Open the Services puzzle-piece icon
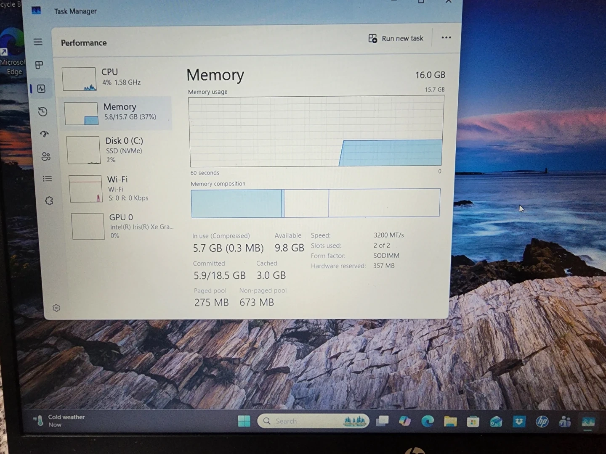This screenshot has width=606, height=454. 49,201
